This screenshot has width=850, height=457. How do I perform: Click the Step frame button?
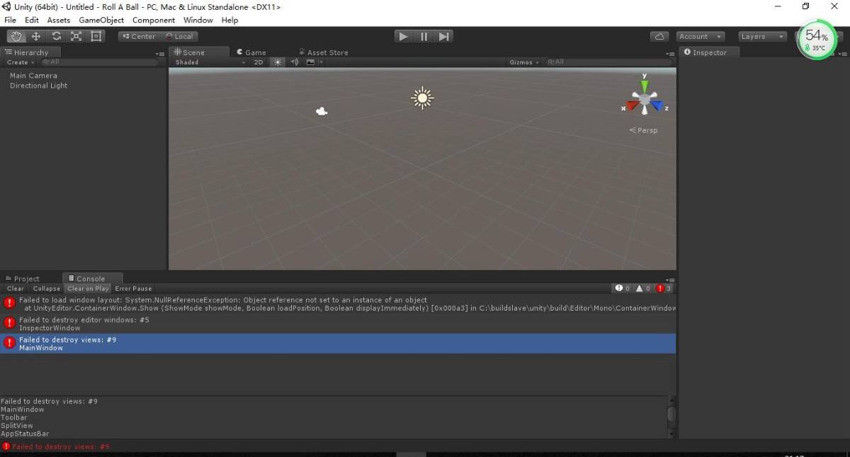pos(443,36)
